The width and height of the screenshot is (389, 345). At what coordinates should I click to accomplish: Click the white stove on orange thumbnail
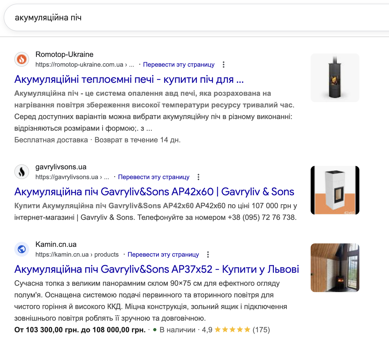(x=335, y=190)
